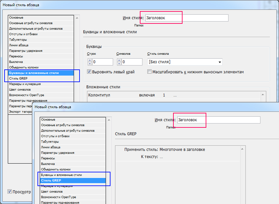279x204 pixels.
Task: Select highlighted 'Стиль GREP' in front dialog
Action: click(x=73, y=180)
